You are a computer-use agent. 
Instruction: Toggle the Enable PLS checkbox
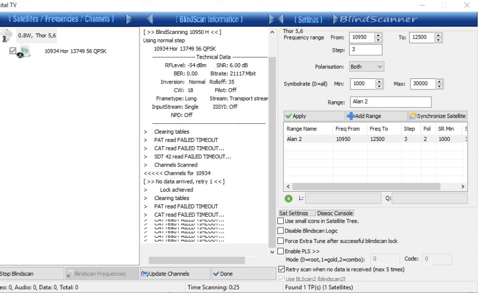tap(281, 251)
